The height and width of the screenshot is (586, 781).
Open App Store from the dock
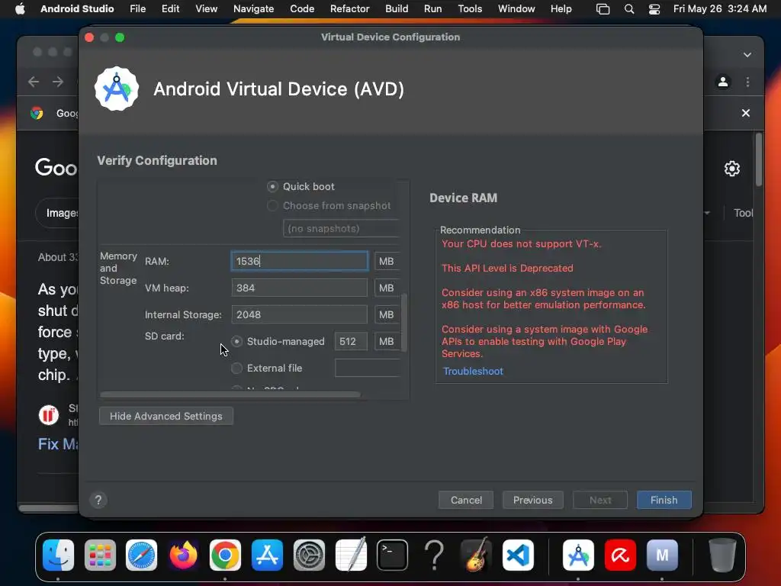coord(267,555)
